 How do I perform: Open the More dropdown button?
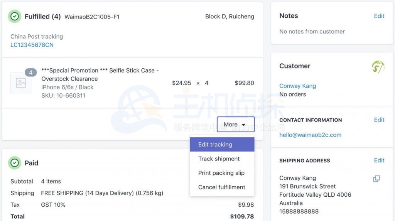[235, 124]
